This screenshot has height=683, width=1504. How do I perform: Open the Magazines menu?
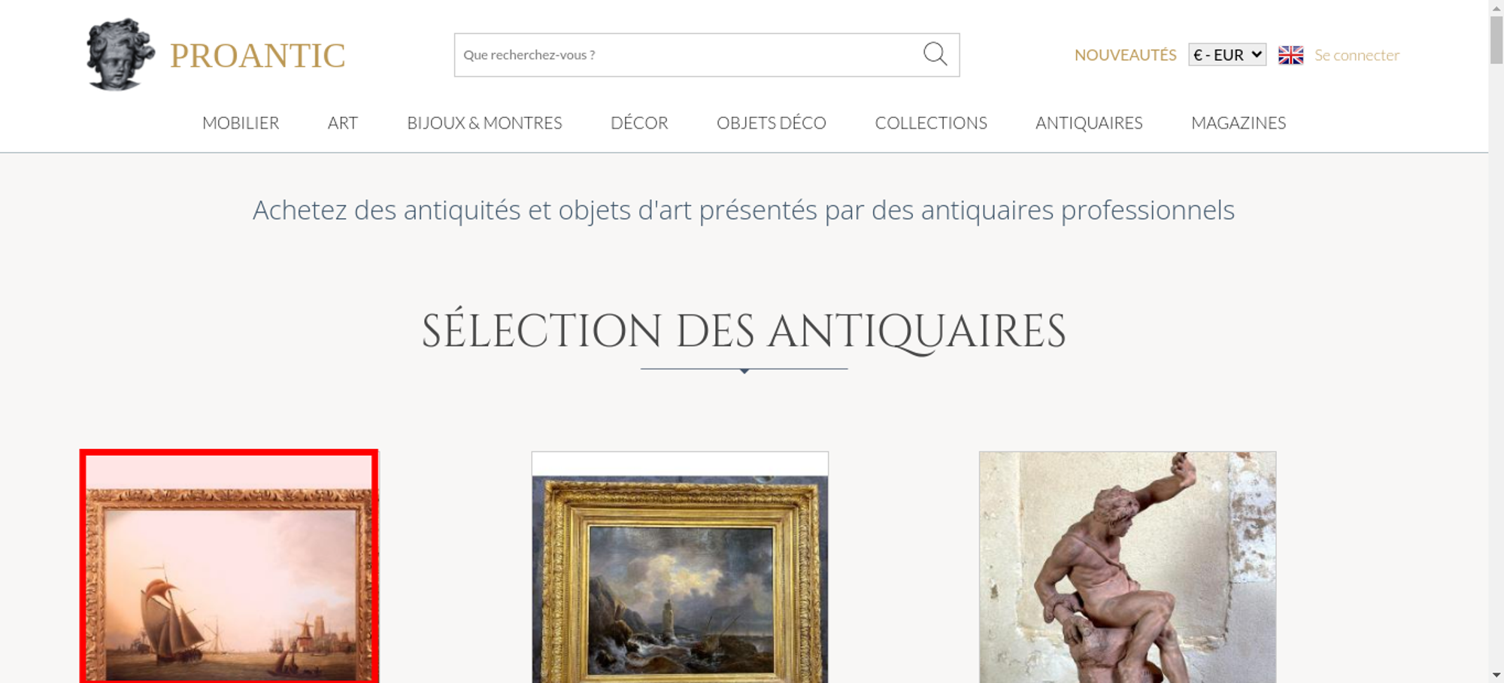(x=1239, y=123)
